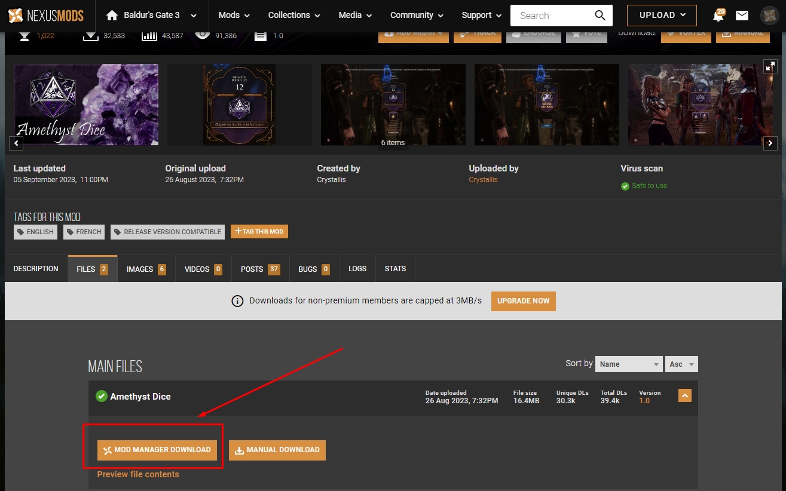Click the home icon beside Baldur's Gate 3
Screen dimensions: 786x491
click(111, 15)
